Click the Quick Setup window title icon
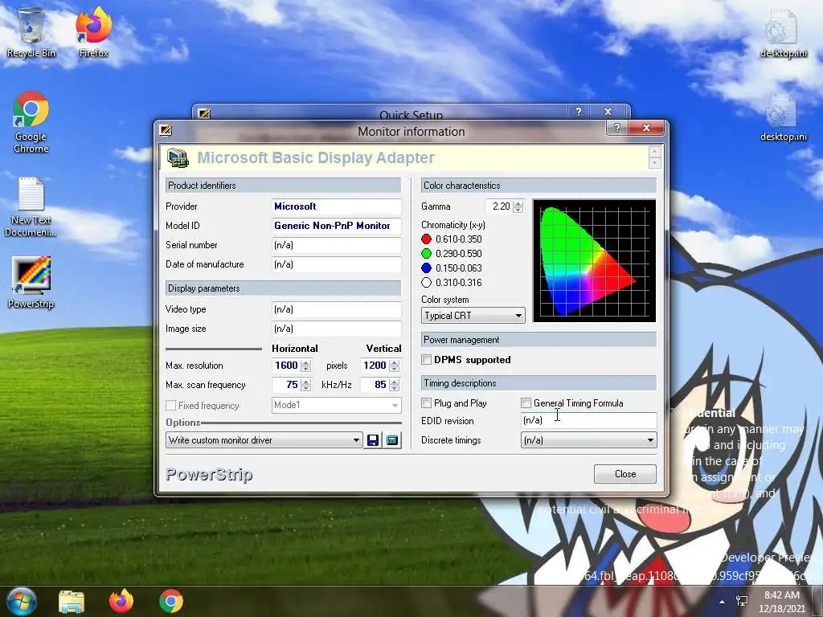The width and height of the screenshot is (823, 617). [x=204, y=113]
